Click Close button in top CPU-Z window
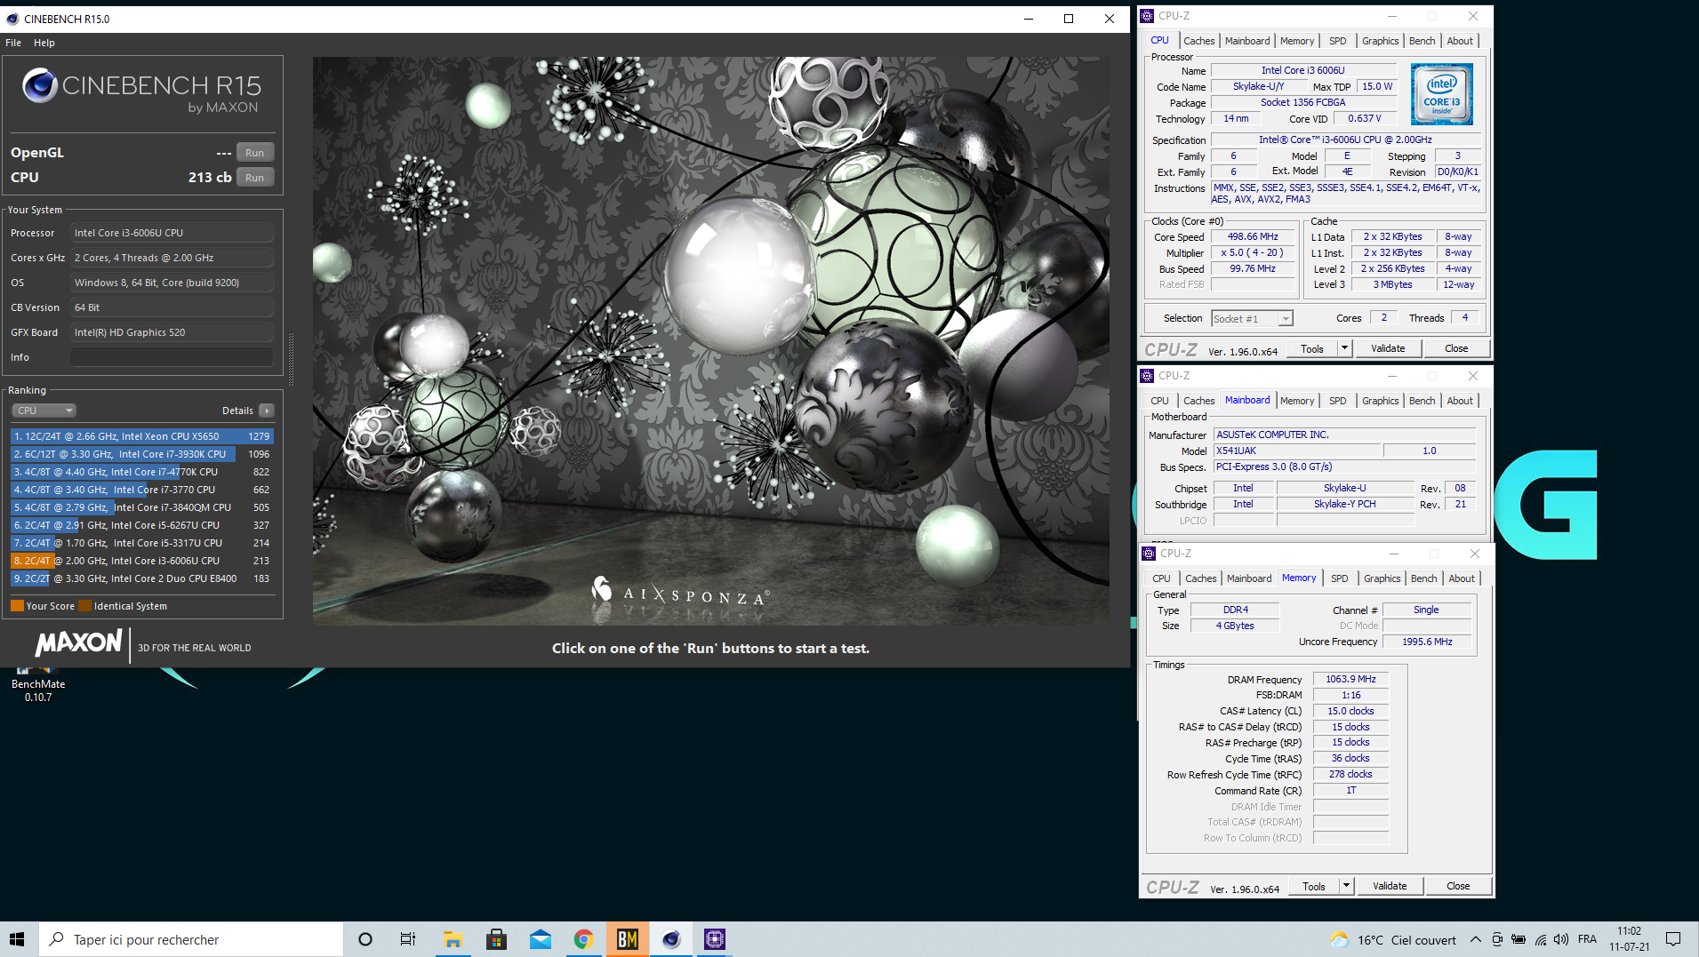Screen dimensions: 1699x957 click(1456, 349)
